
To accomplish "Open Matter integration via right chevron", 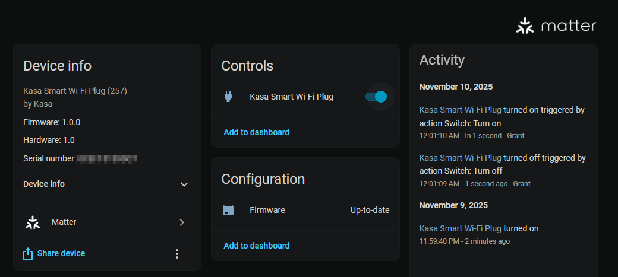I will pyautogui.click(x=182, y=222).
